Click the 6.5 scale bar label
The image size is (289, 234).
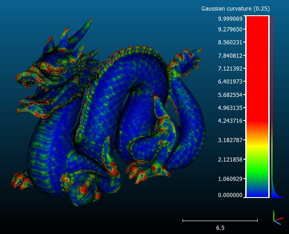coord(220,228)
